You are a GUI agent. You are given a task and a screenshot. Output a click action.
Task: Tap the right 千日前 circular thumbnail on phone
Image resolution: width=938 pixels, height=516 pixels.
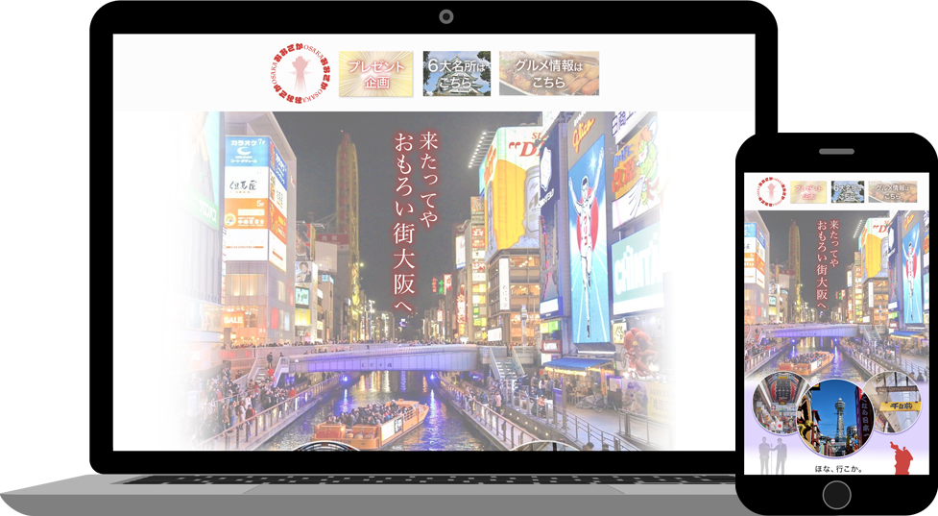pos(894,402)
